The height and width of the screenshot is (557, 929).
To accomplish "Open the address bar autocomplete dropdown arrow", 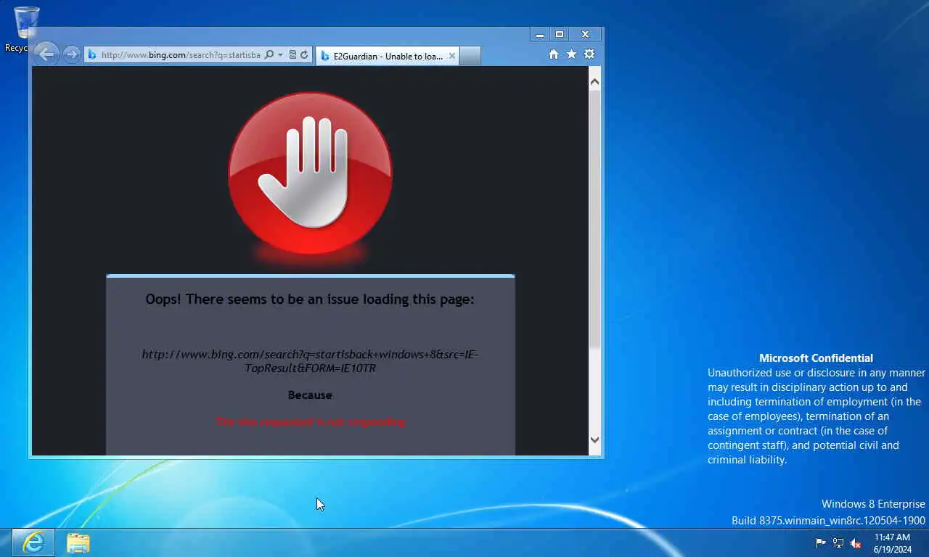I will (280, 54).
